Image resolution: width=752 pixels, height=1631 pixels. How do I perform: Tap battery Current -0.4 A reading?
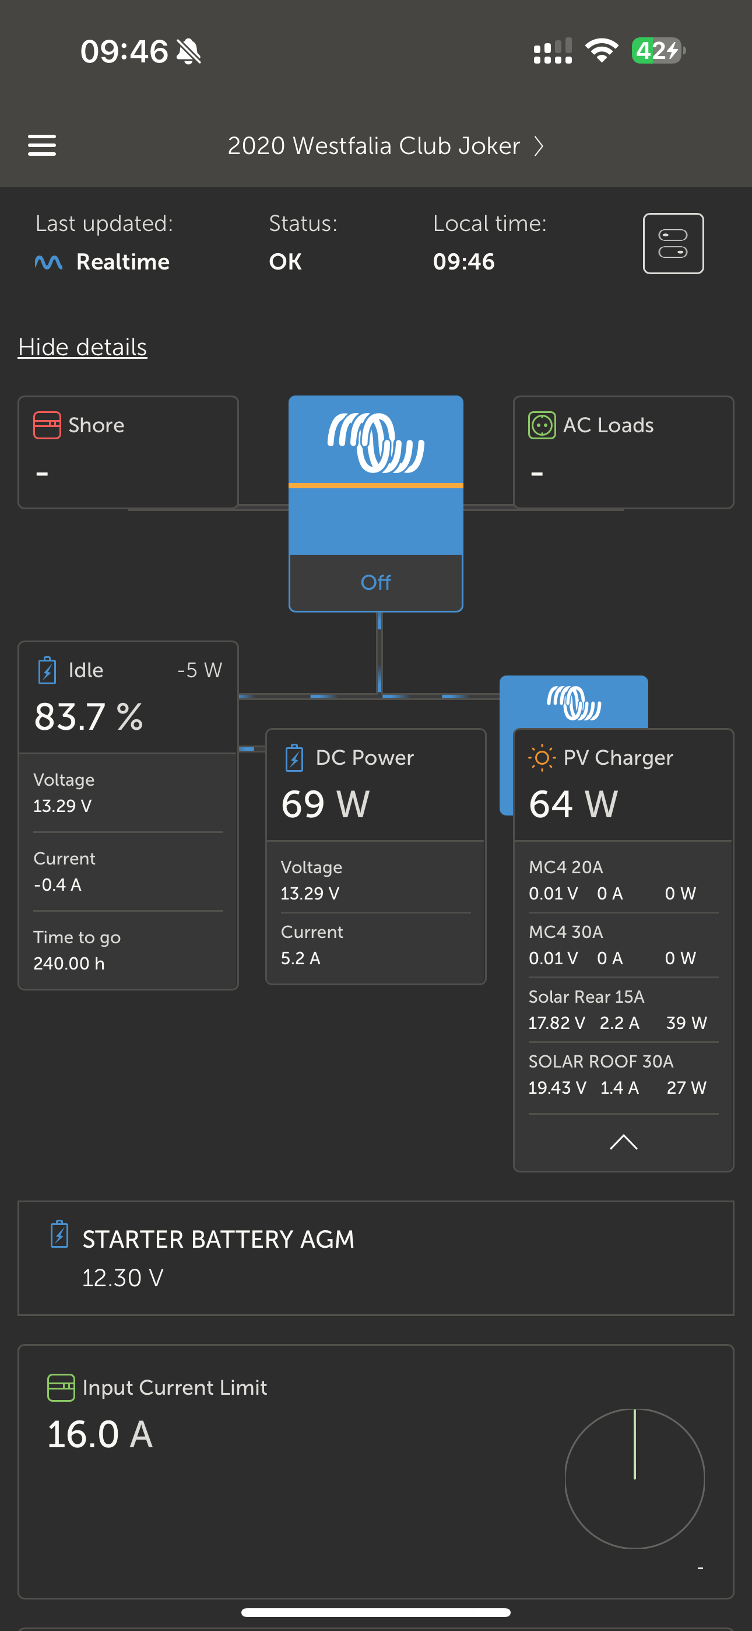[57, 885]
